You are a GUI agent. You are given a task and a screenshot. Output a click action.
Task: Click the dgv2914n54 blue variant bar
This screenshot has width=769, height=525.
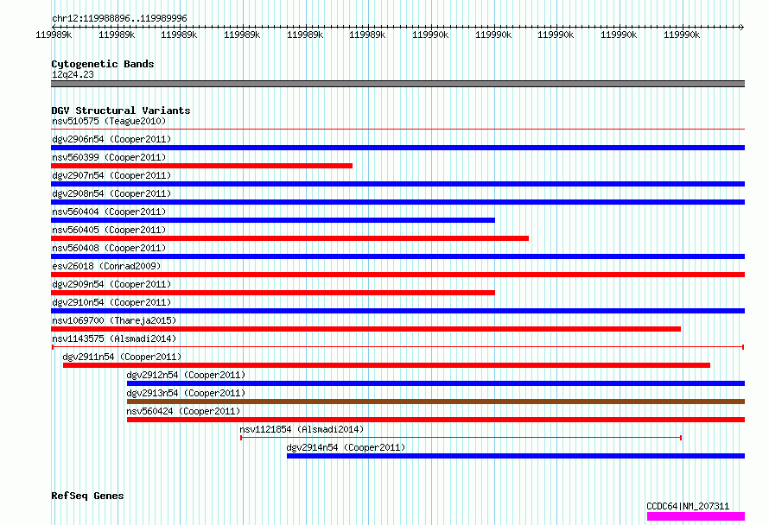[516, 456]
